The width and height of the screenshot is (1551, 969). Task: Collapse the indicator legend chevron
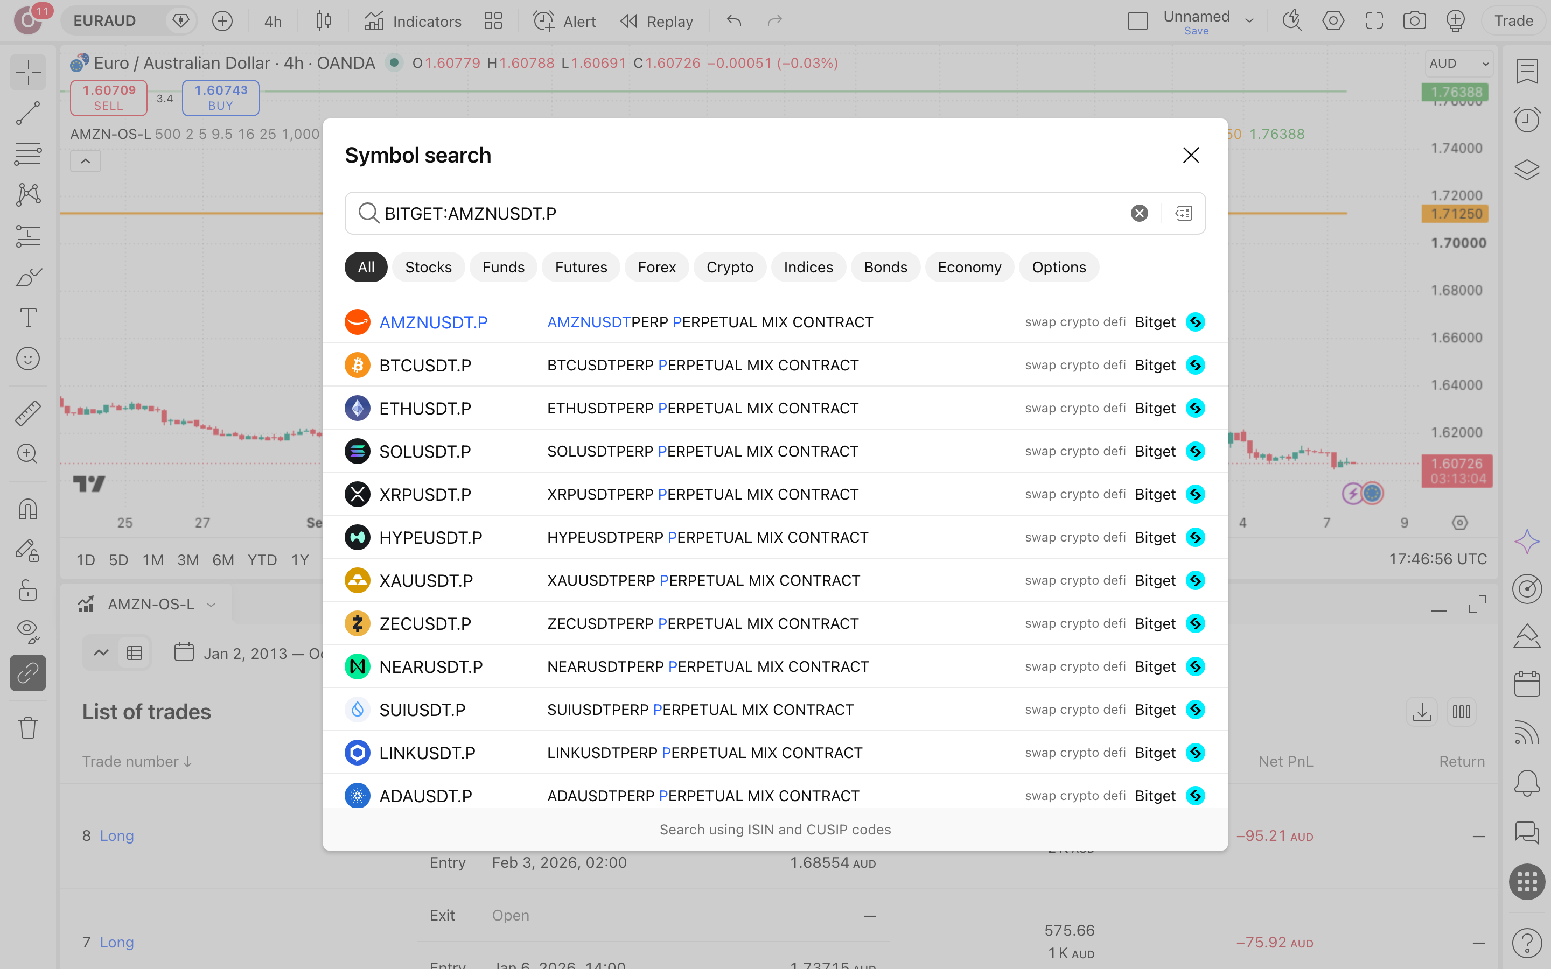click(85, 161)
